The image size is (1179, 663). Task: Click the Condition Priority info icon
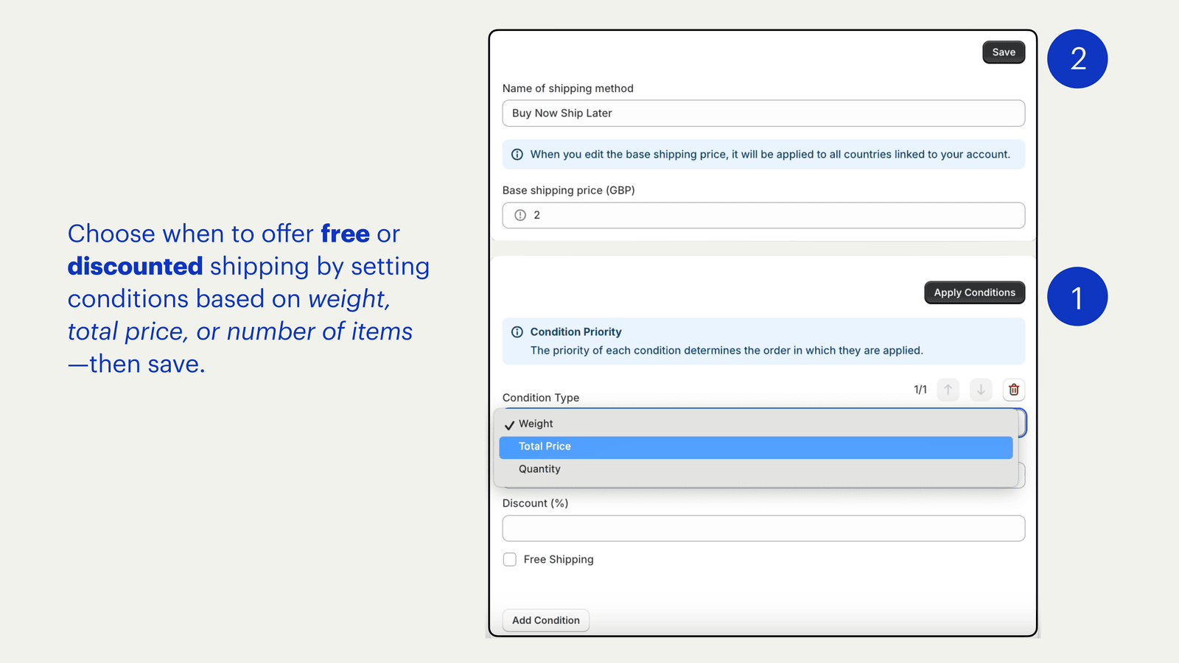(x=517, y=332)
